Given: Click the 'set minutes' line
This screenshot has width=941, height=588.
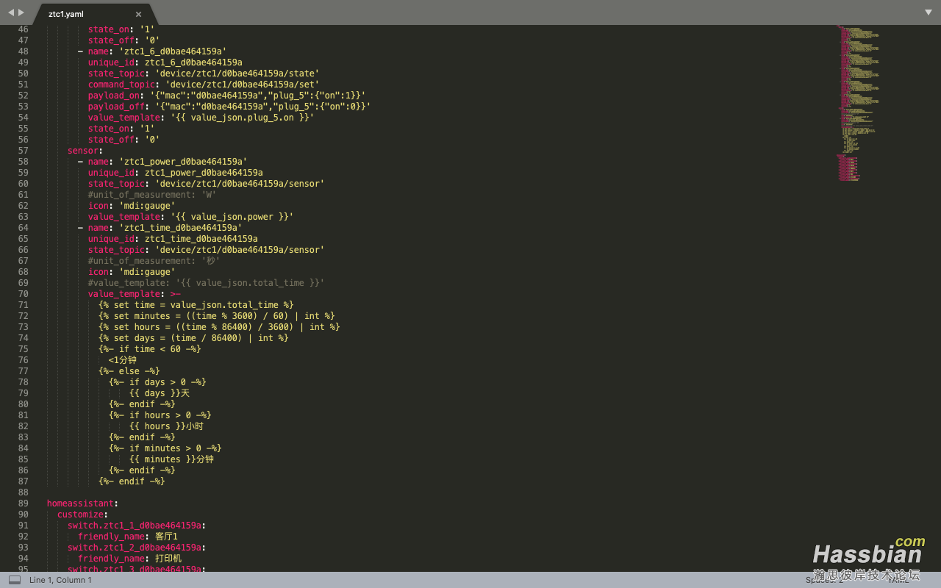Looking at the screenshot, I should coord(217,316).
